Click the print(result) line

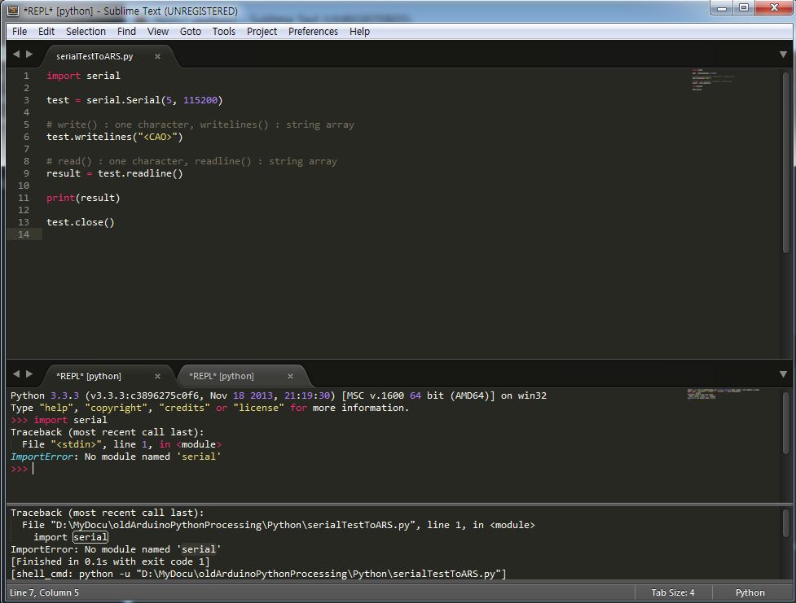(x=83, y=198)
